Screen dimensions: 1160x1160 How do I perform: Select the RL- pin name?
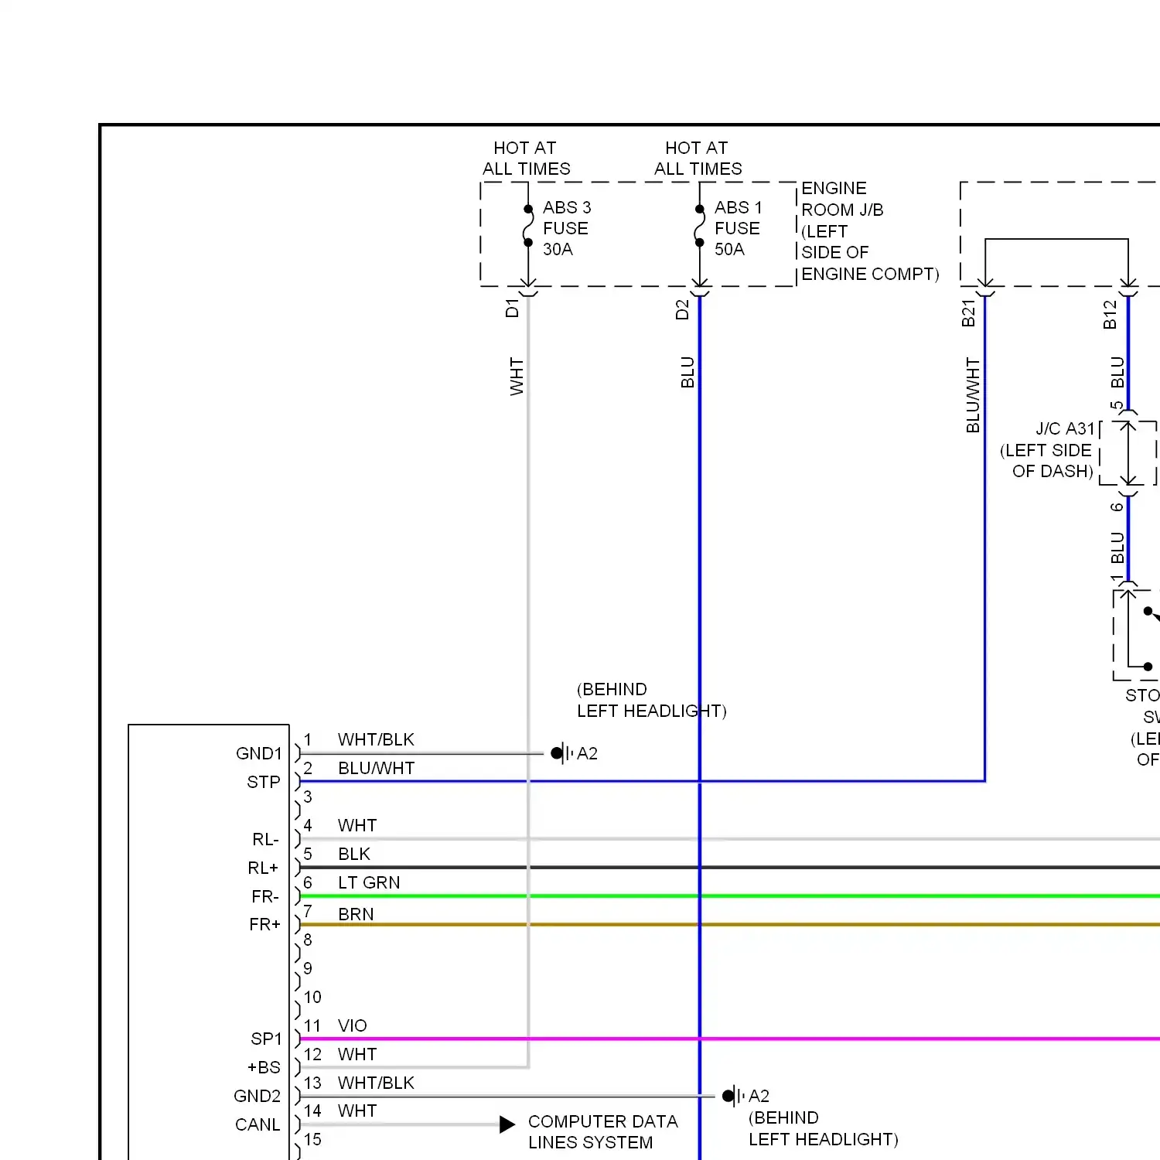(x=265, y=839)
